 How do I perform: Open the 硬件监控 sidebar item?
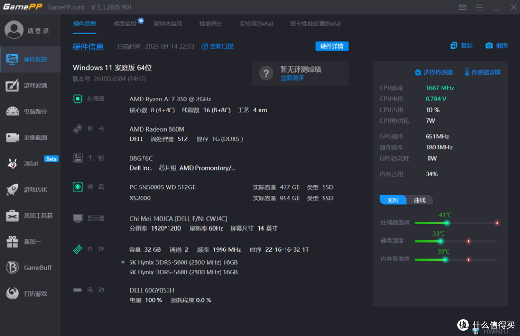tap(30, 59)
